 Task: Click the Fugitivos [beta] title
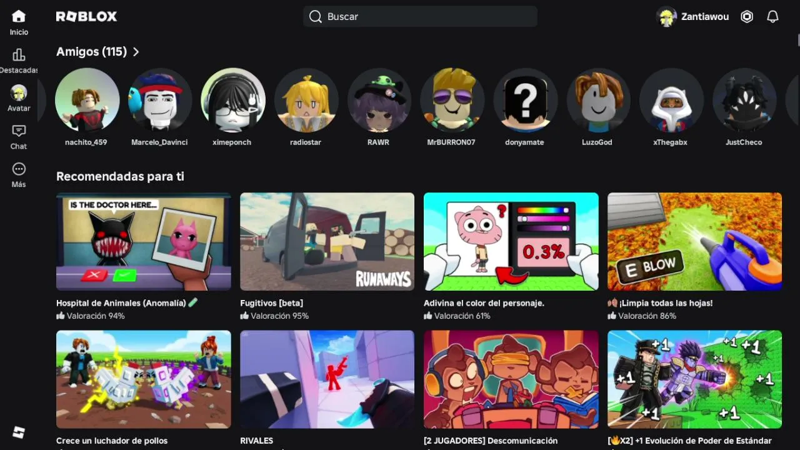[272, 303]
